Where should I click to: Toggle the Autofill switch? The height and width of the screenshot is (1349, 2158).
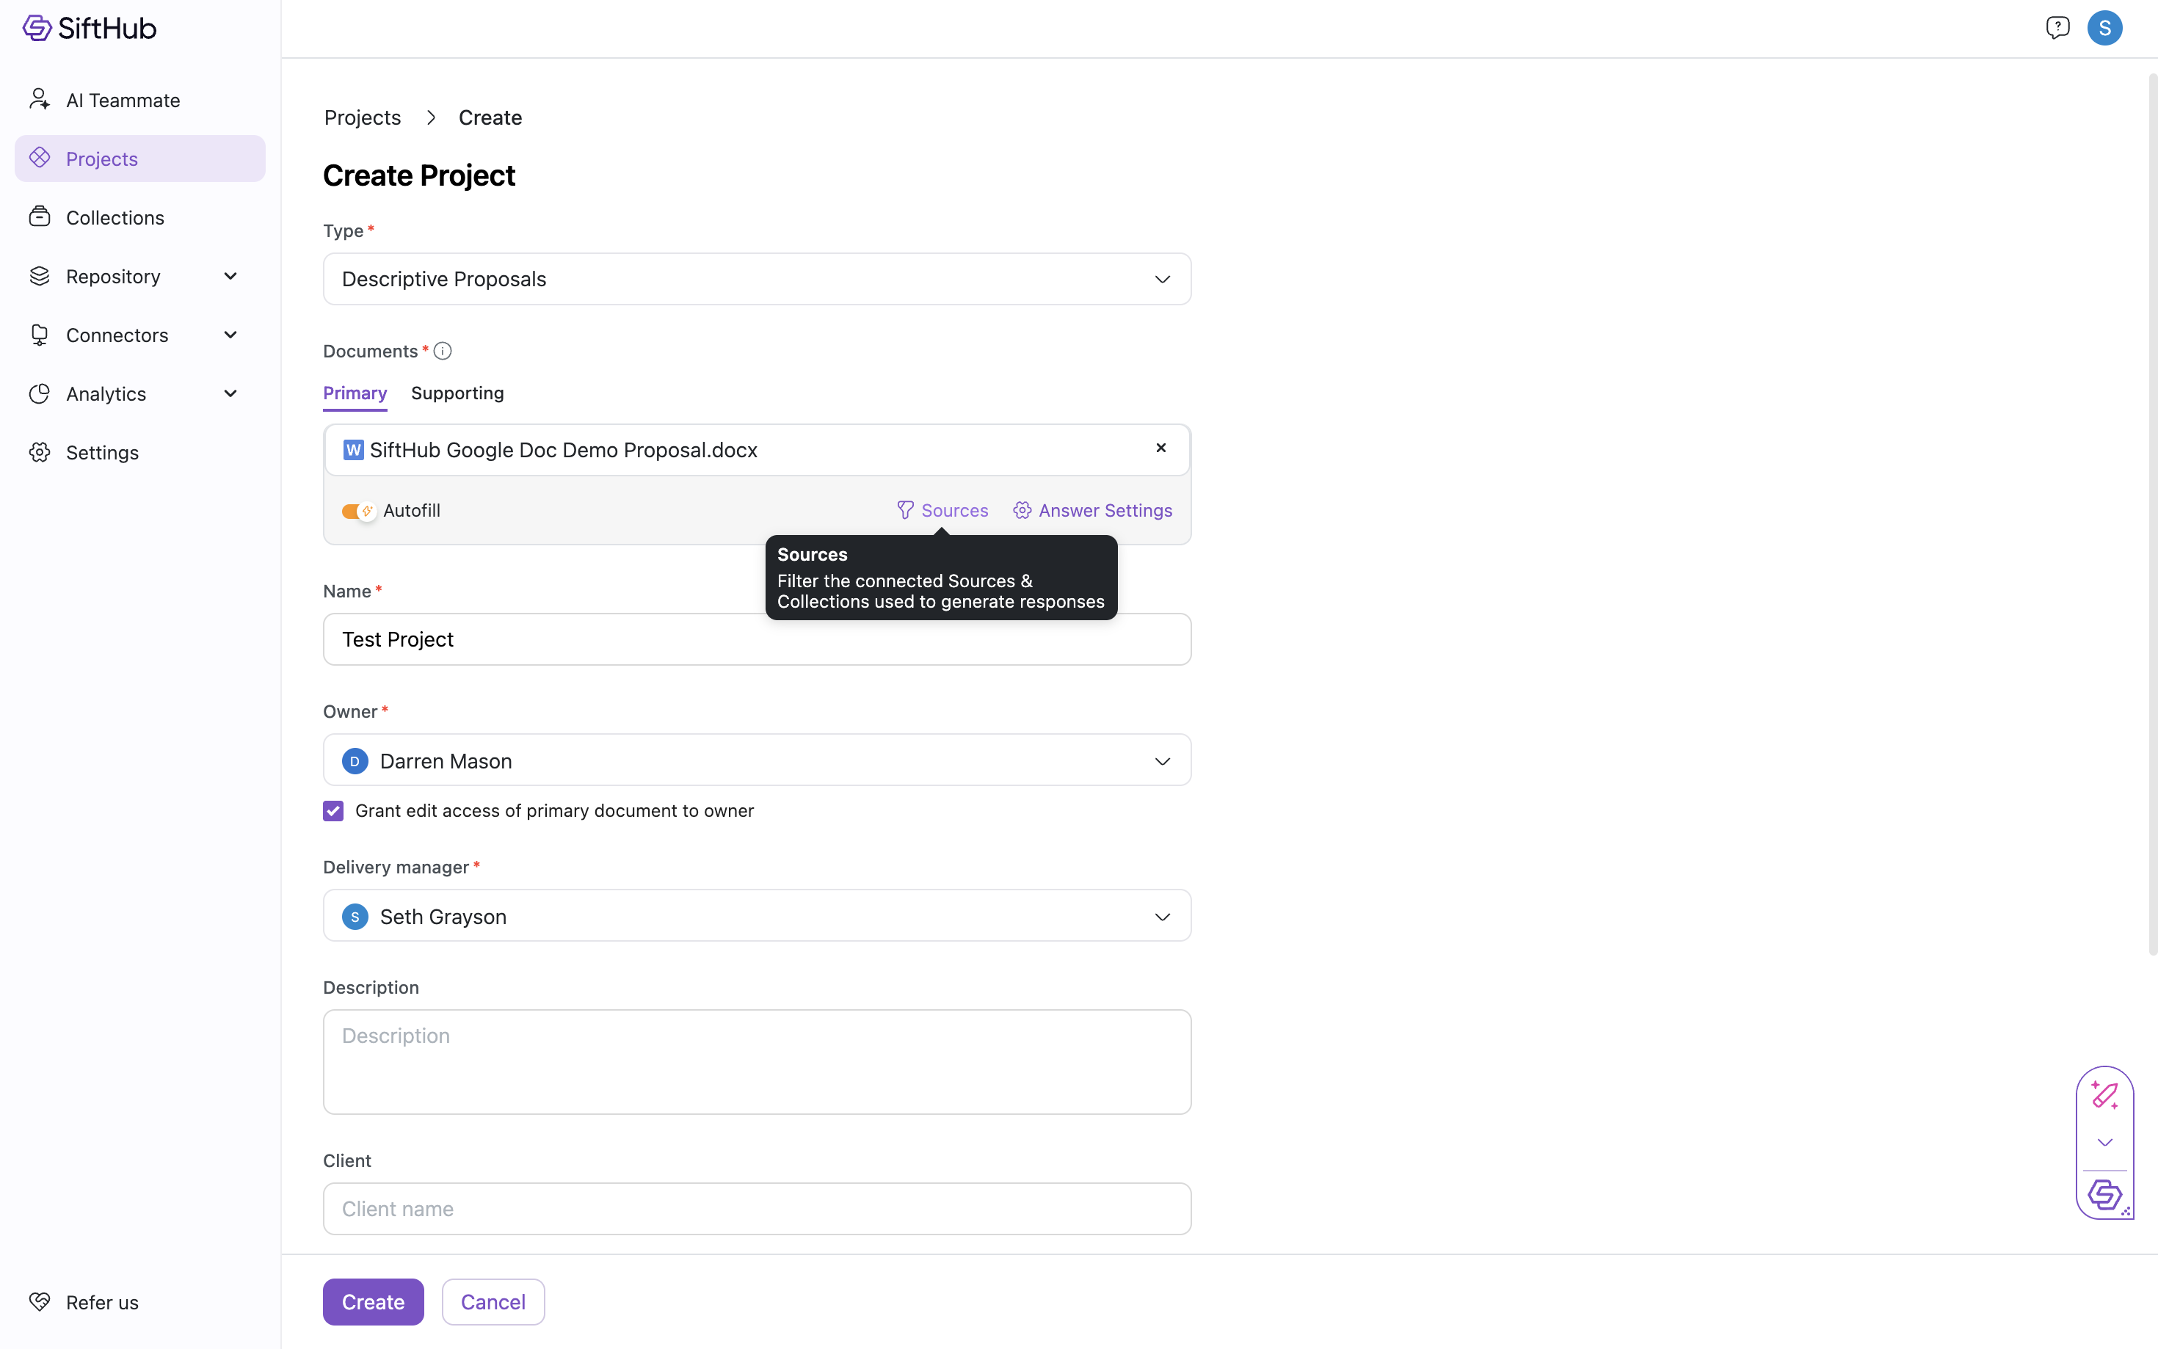pos(357,510)
